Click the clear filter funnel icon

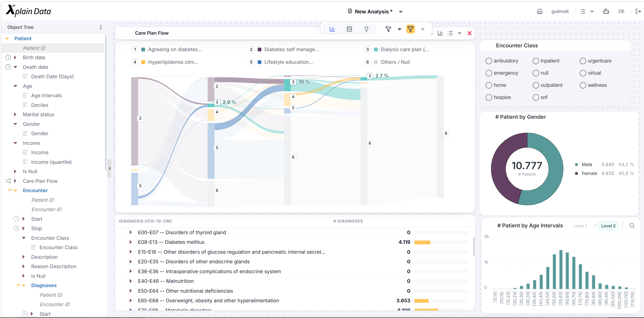click(x=388, y=29)
